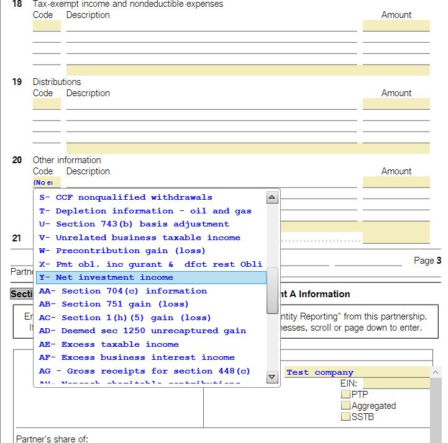This screenshot has width=448, height=443.
Task: Click the 'Test company' name field
Action: (x=356, y=372)
